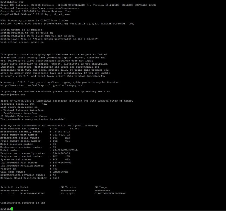Click the SW Image value C2960X-UNIVERSALK9-M in table

pos(110,193)
